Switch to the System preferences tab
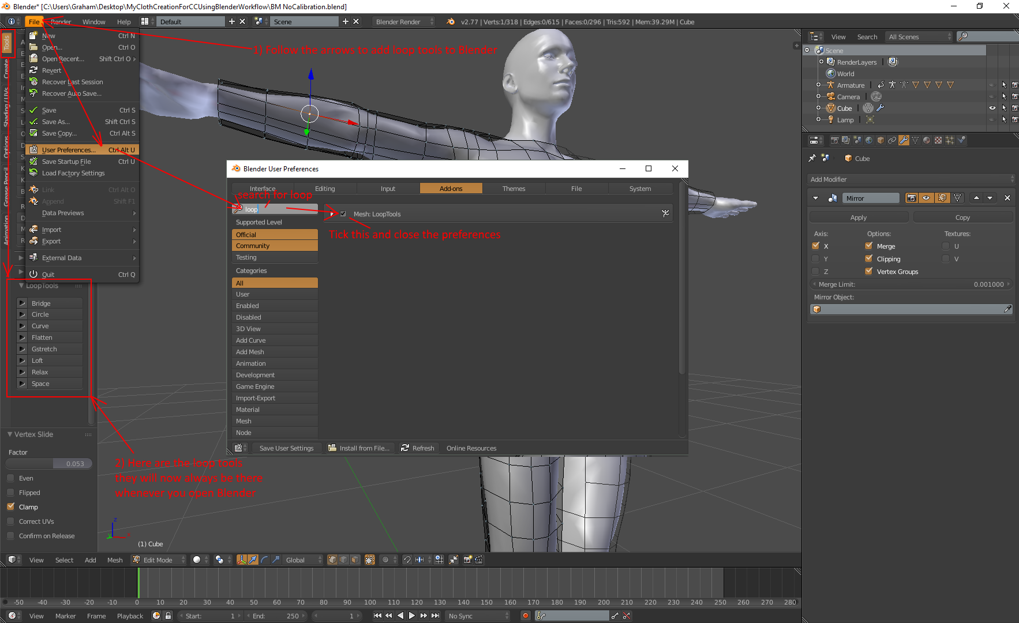 [640, 189]
